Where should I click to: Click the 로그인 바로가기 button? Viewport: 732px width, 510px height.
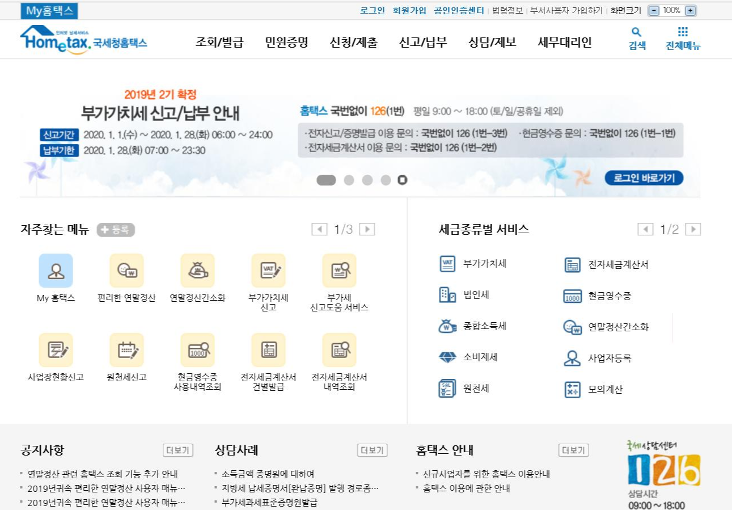tap(644, 178)
